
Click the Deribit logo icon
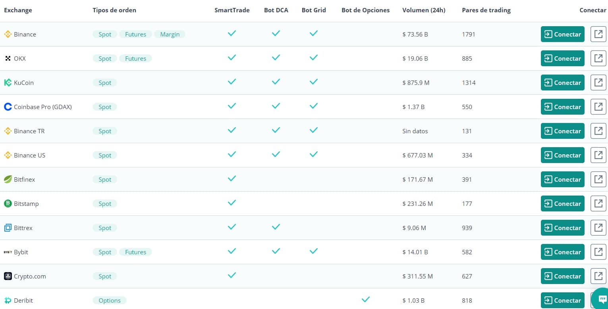point(8,300)
